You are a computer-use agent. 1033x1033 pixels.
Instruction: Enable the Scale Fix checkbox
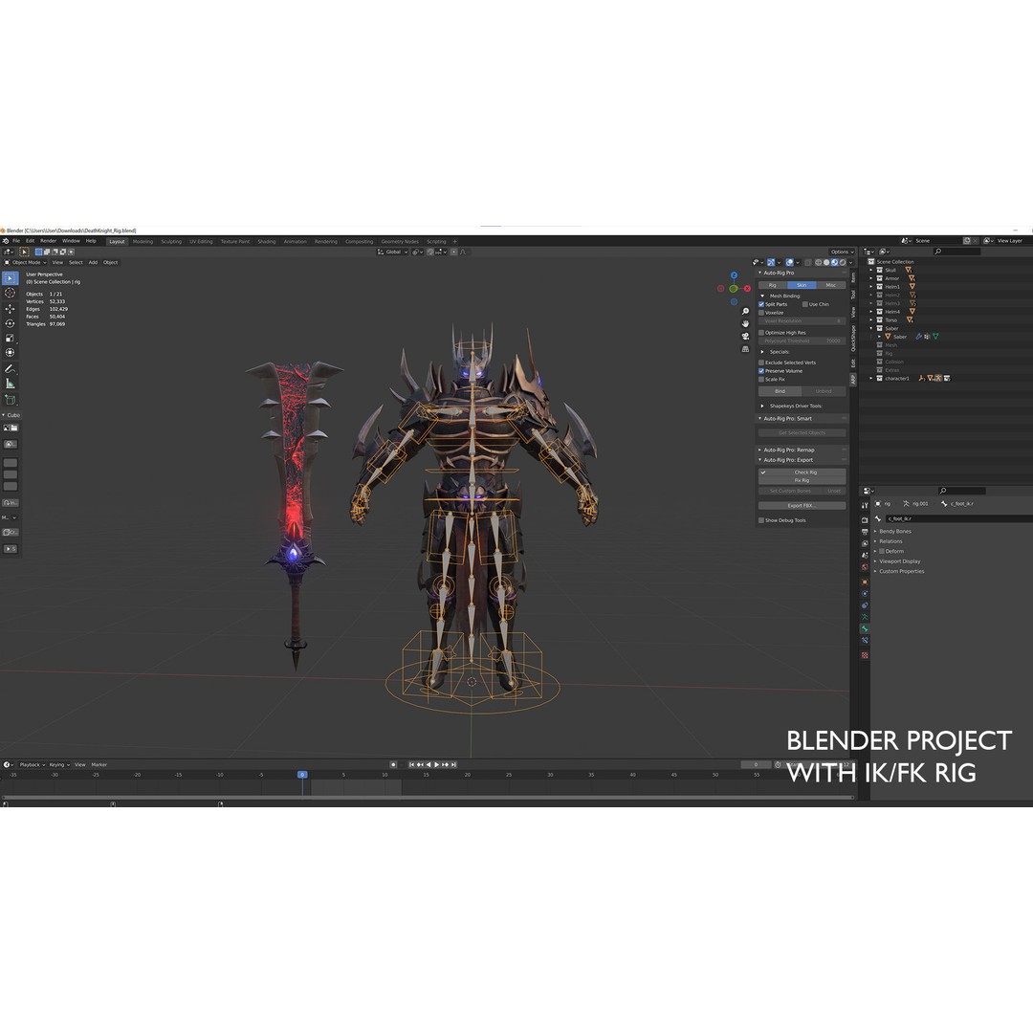tap(761, 380)
